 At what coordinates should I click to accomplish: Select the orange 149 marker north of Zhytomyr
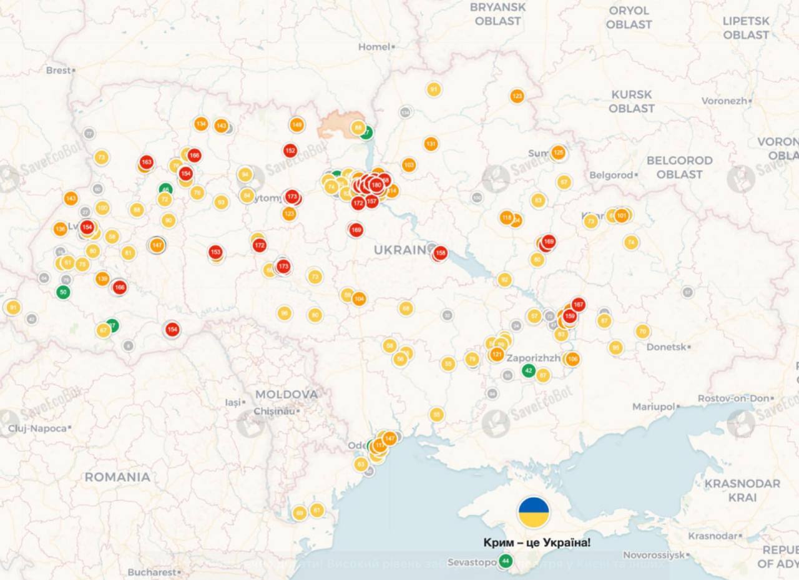297,125
